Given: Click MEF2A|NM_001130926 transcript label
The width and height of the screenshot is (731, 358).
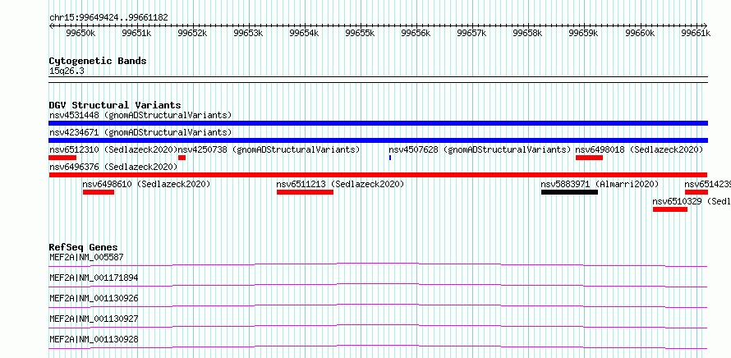Looking at the screenshot, I should click(x=94, y=298).
